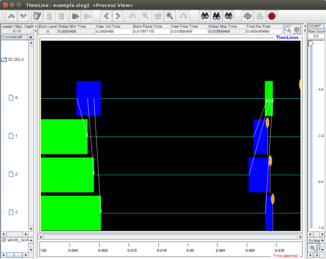Viewport: 326px width, 259px height.
Task: Click the orange event bubble on timeline 1
Action: pyautogui.click(x=267, y=122)
